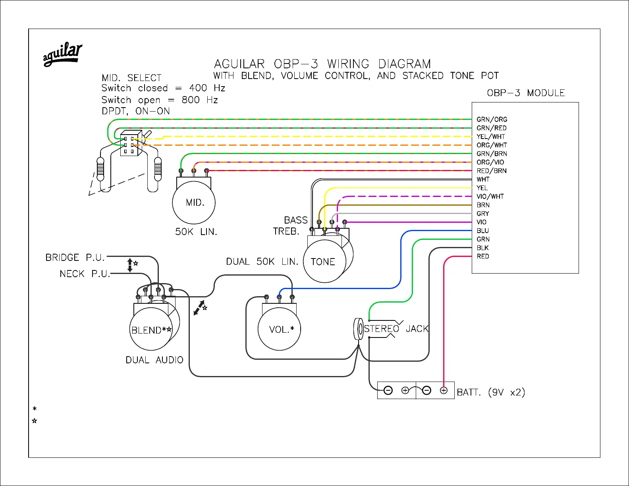This screenshot has height=486, width=629.
Task: Click the RED wire label in module
Action: coord(483,256)
